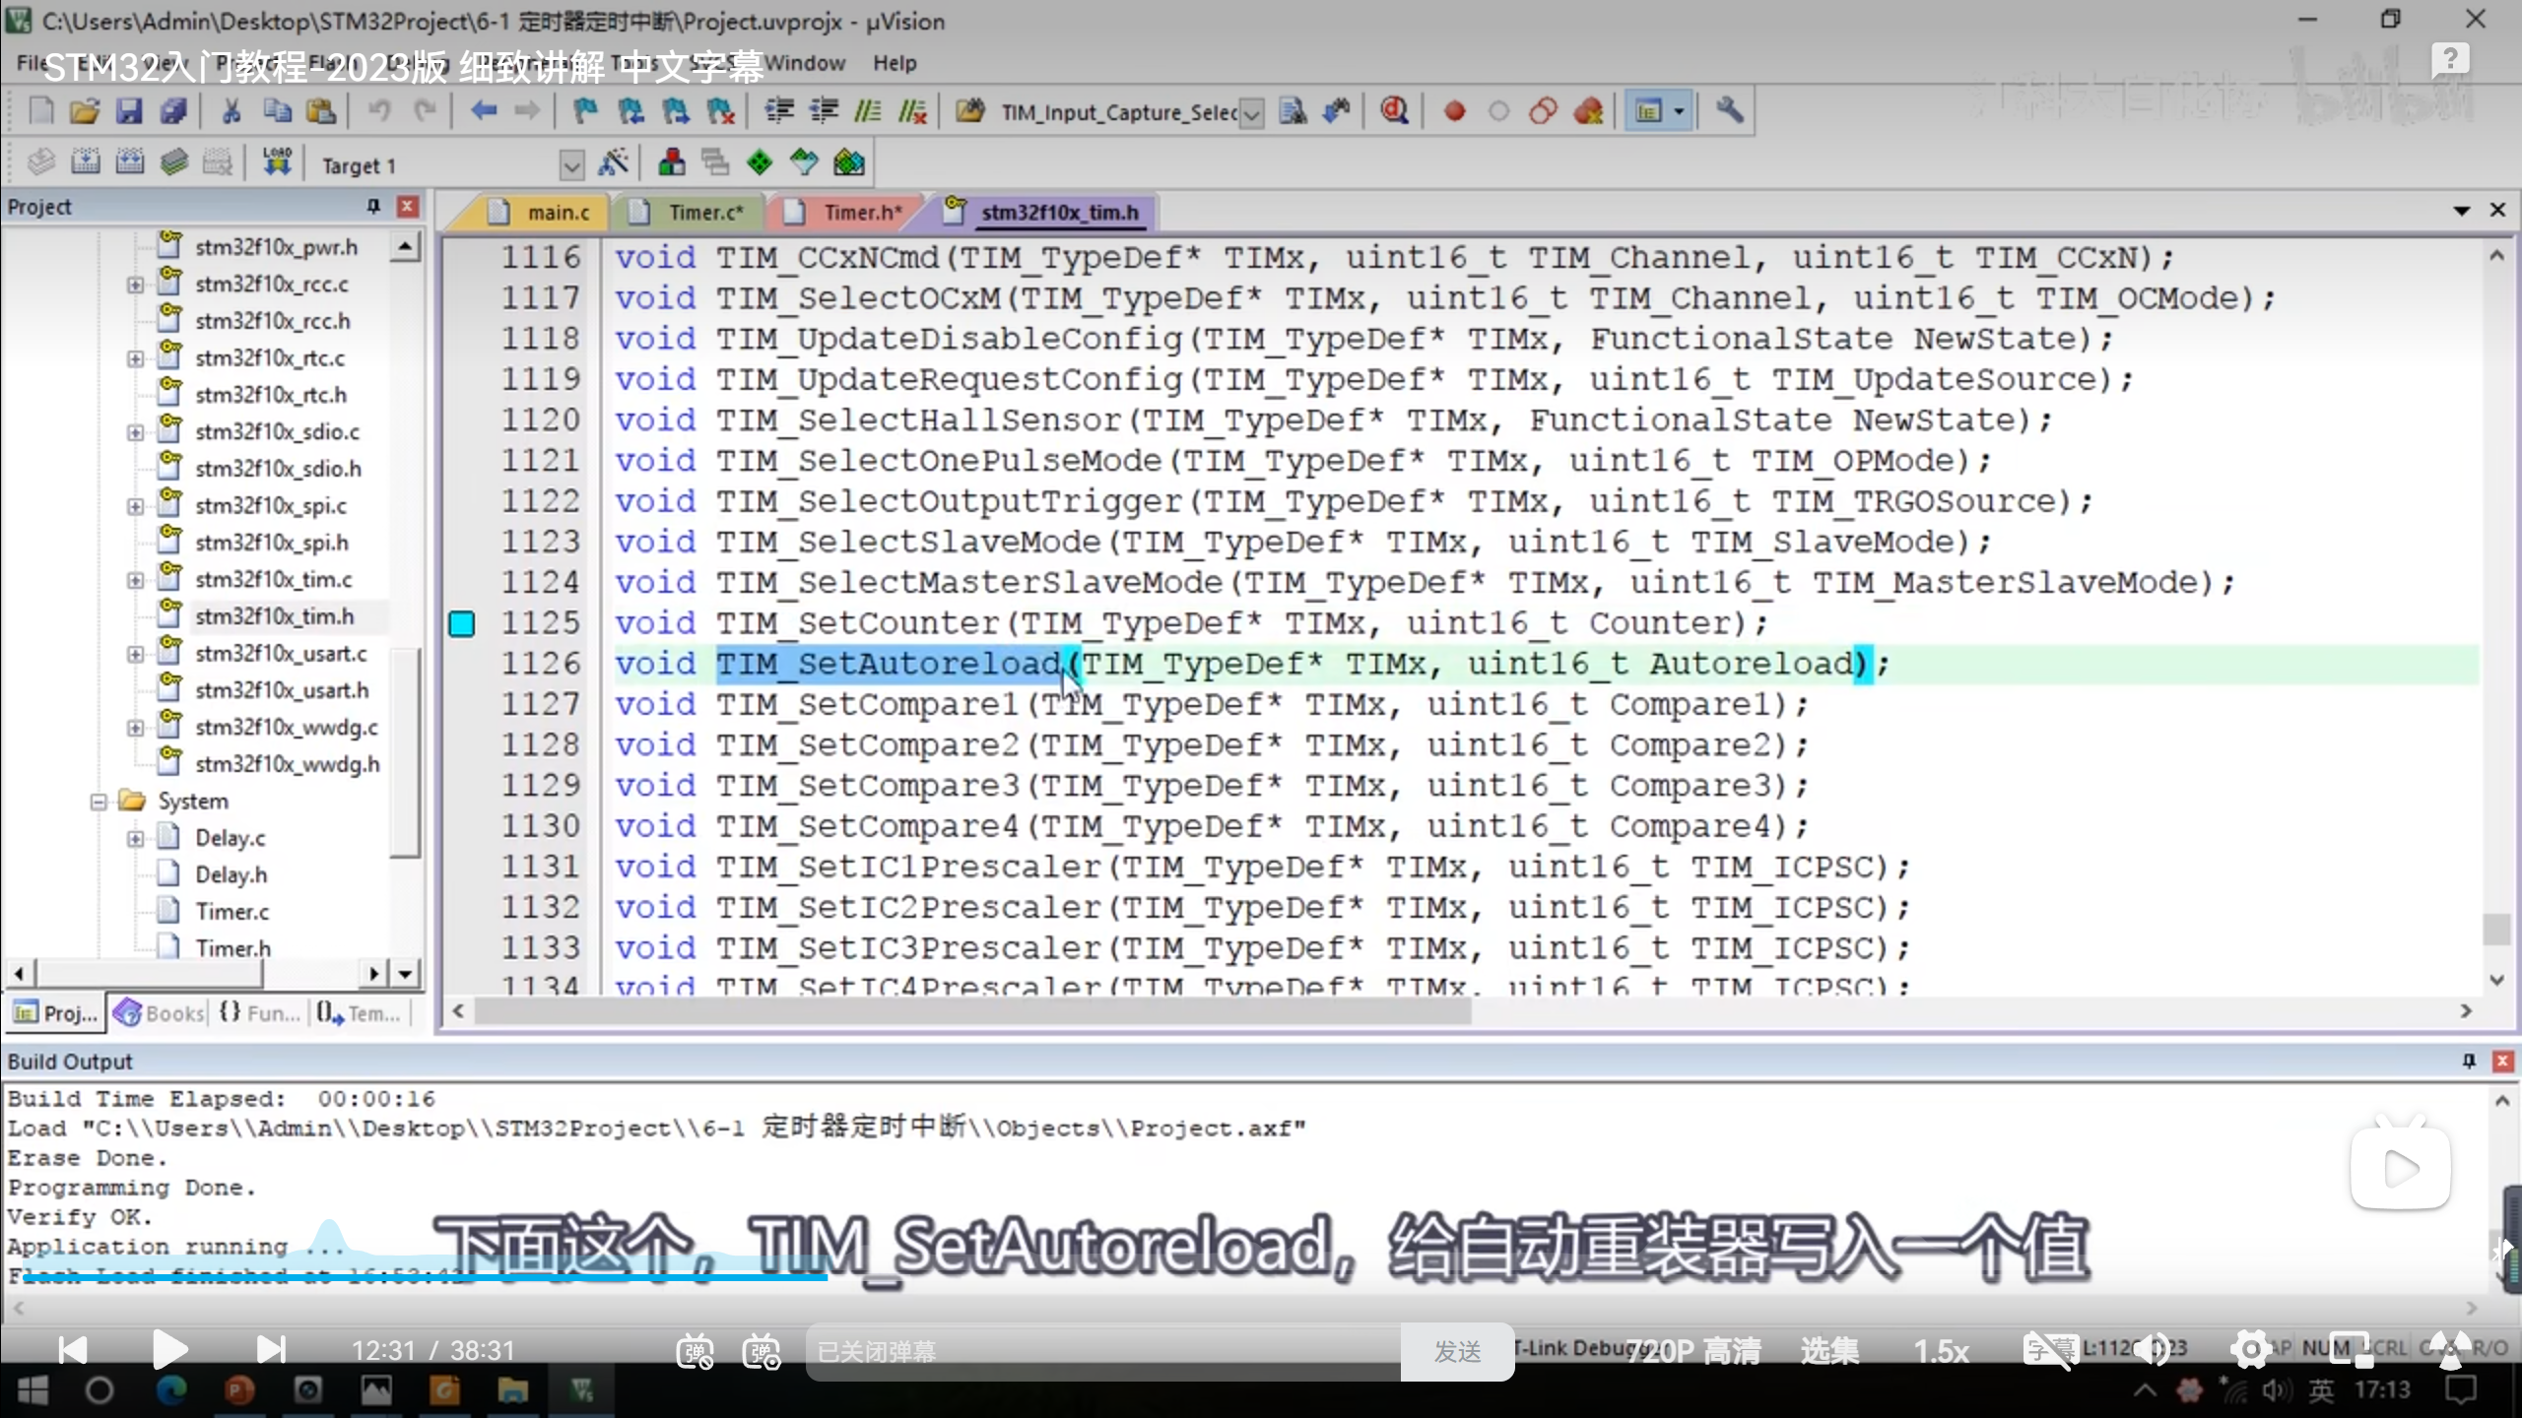Switch to the main.c tab
This screenshot has height=1418, width=2522.
point(557,213)
